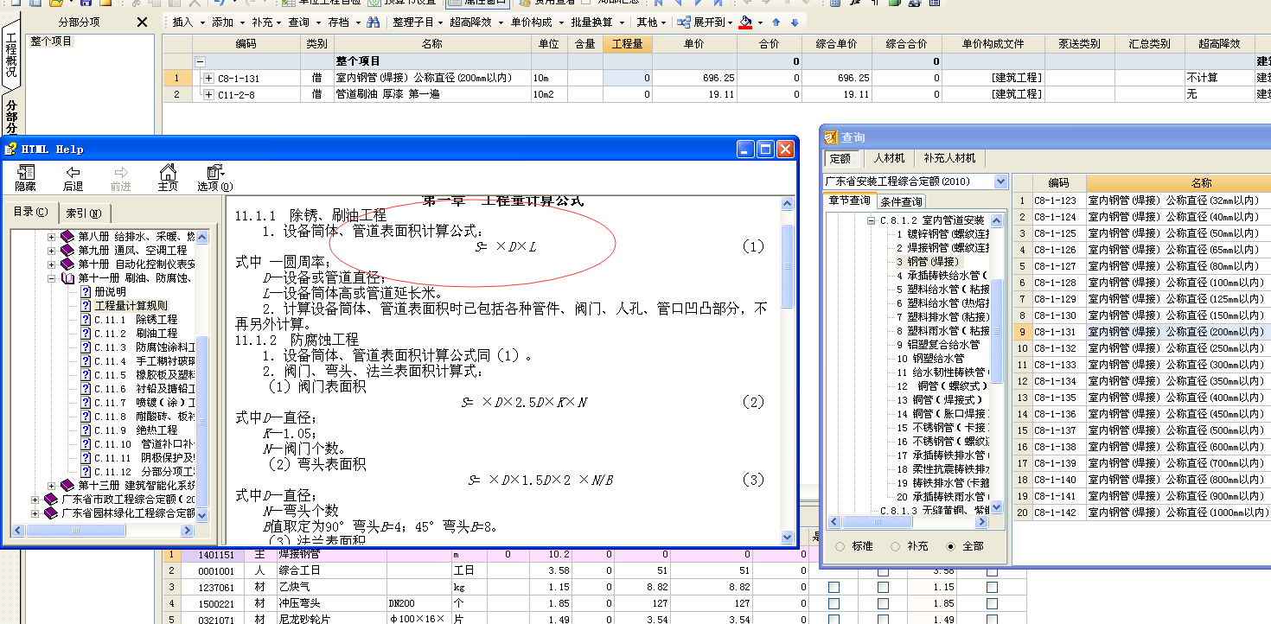Click 工程量 column header
Image resolution: width=1271 pixels, height=624 pixels.
627,44
